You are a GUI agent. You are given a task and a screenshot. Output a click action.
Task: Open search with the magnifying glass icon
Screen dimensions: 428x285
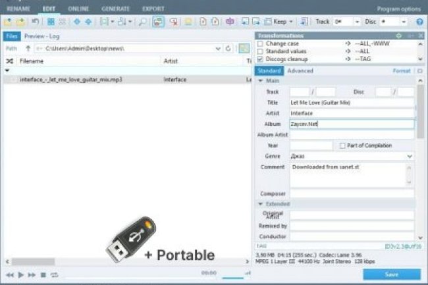click(x=142, y=22)
